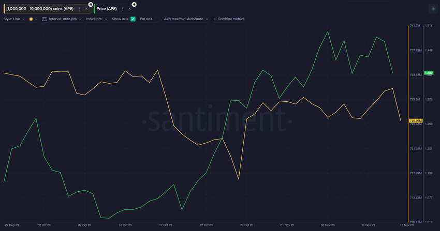Remove the Price (APE) metric
440x231 pixels.
129,9
